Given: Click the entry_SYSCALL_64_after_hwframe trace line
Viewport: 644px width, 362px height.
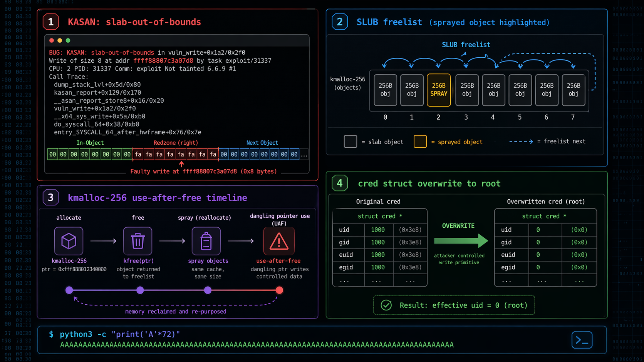Looking at the screenshot, I should 127,132.
